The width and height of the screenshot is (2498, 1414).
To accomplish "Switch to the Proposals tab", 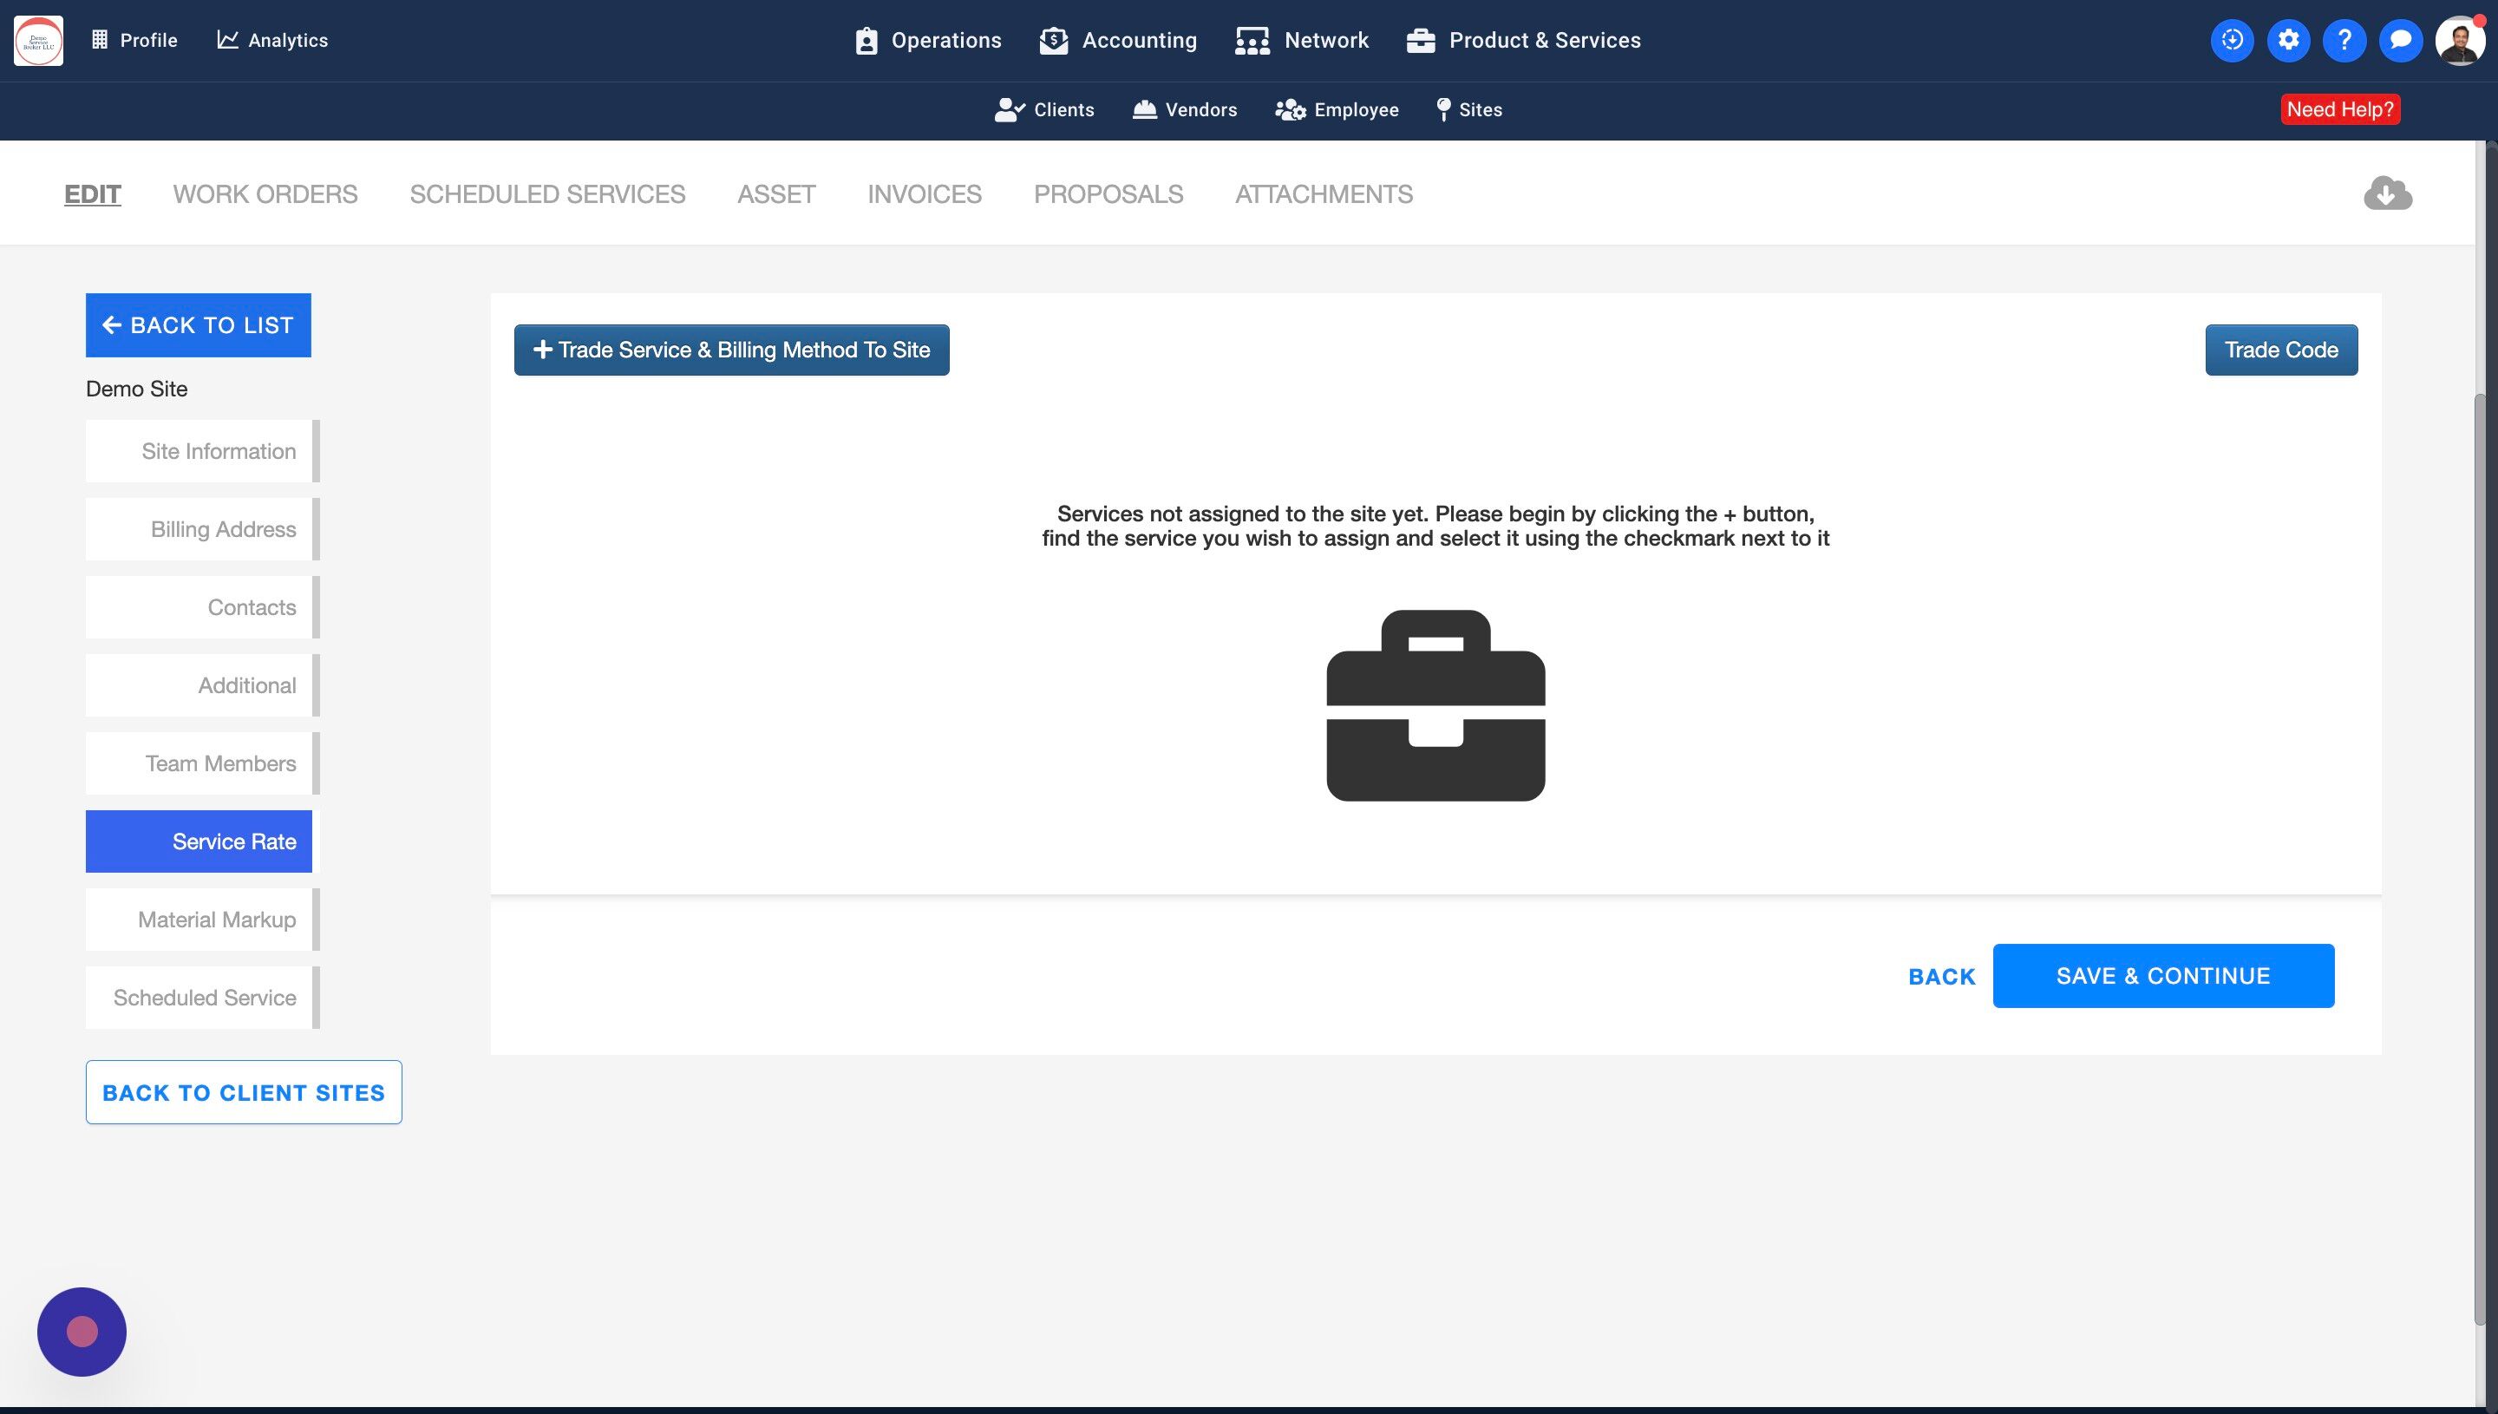I will (x=1108, y=194).
